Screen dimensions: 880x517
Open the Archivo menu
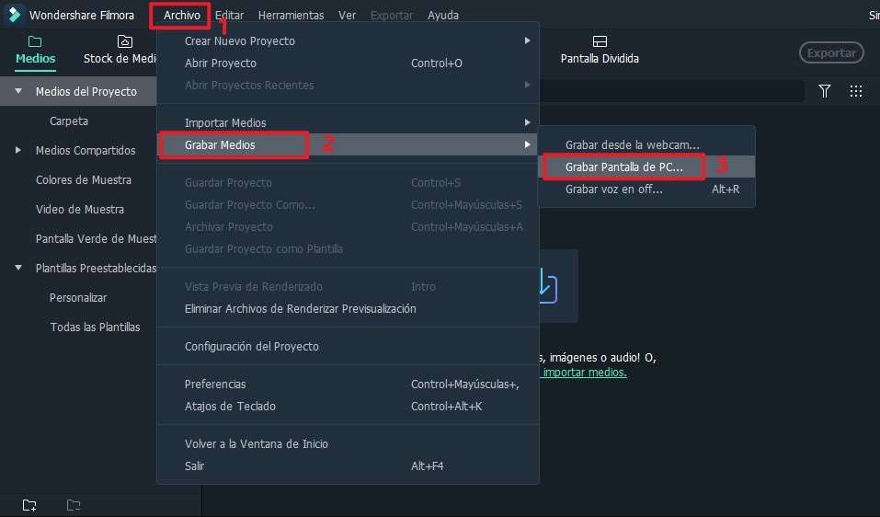click(x=181, y=15)
